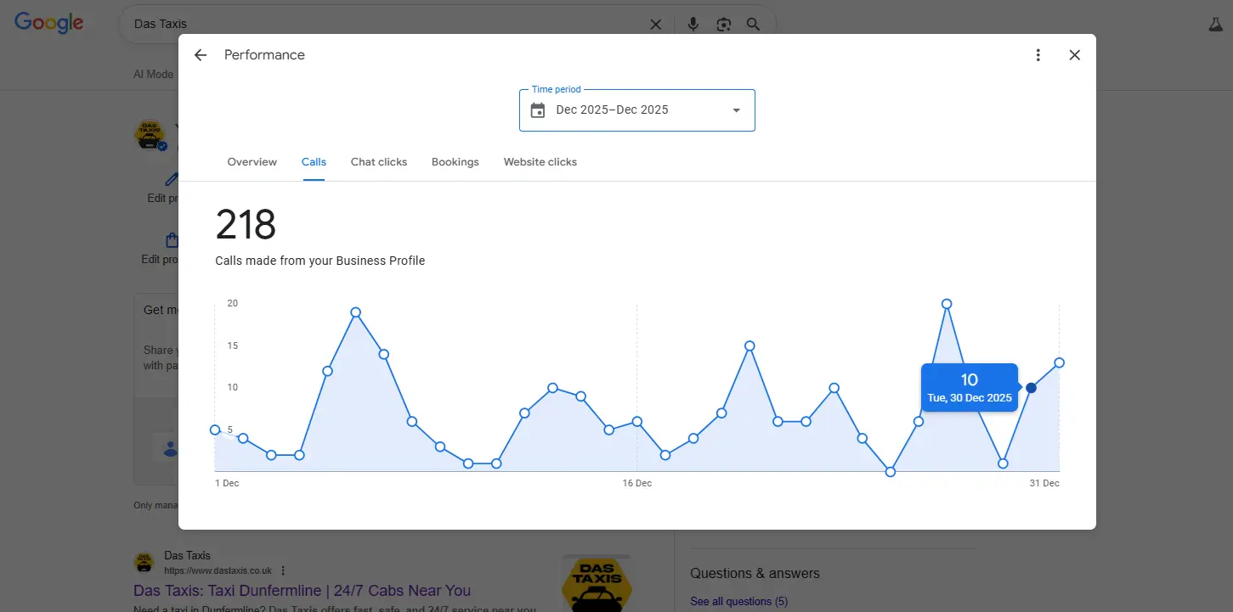The width and height of the screenshot is (1233, 612).
Task: Open the three-dot more options menu
Action: (1038, 55)
